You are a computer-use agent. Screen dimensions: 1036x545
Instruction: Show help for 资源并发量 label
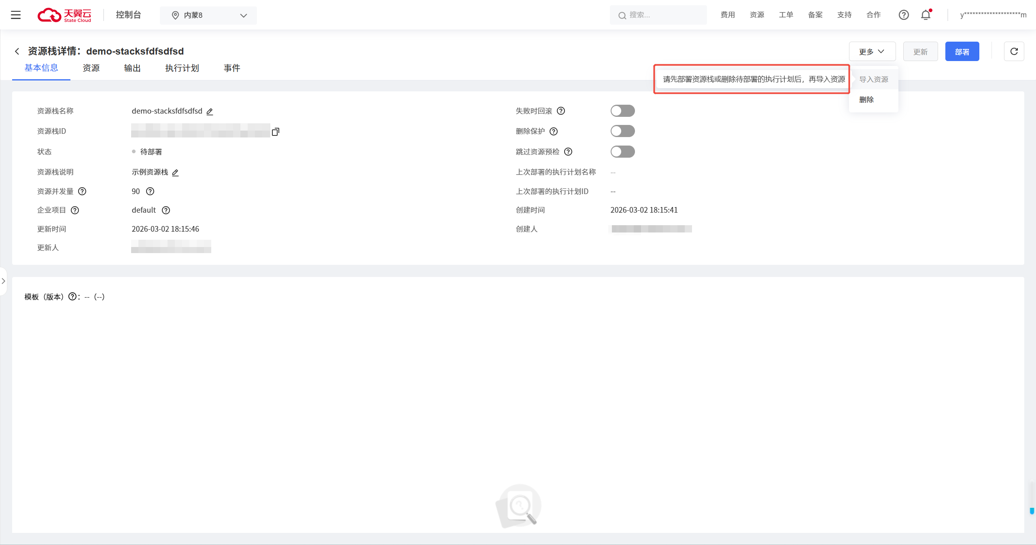click(82, 191)
